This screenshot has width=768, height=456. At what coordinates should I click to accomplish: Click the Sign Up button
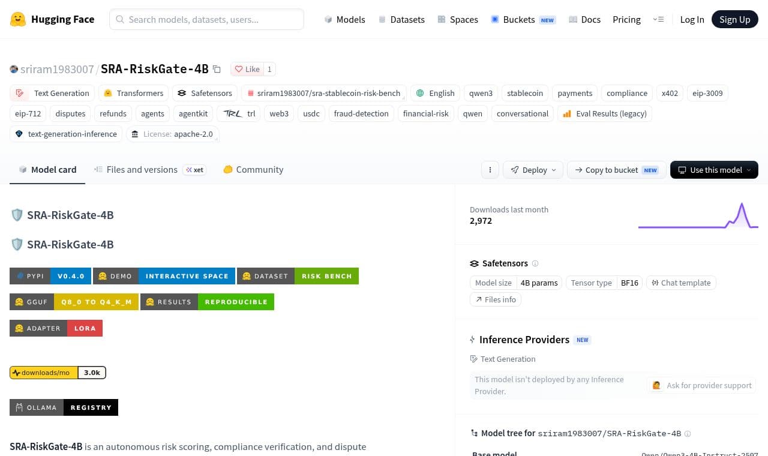click(735, 19)
